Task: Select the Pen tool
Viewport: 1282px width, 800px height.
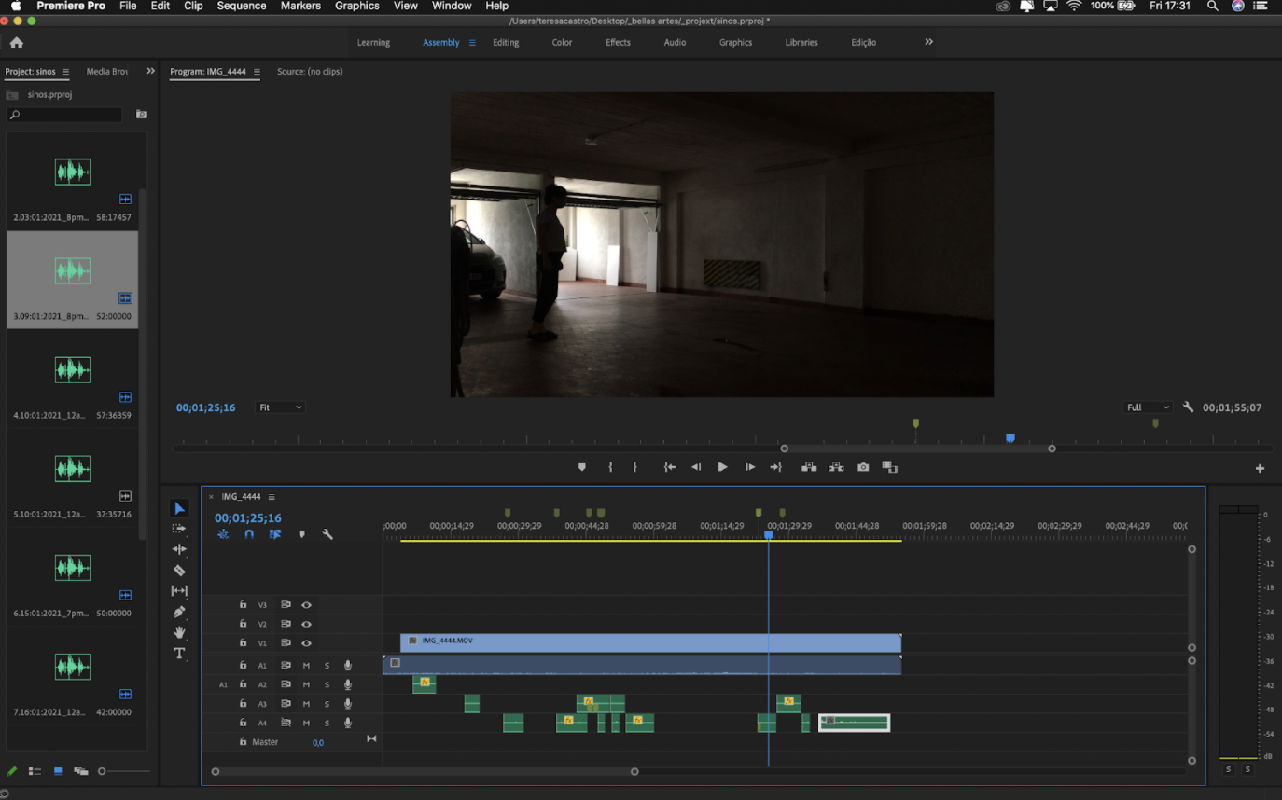Action: pyautogui.click(x=179, y=612)
